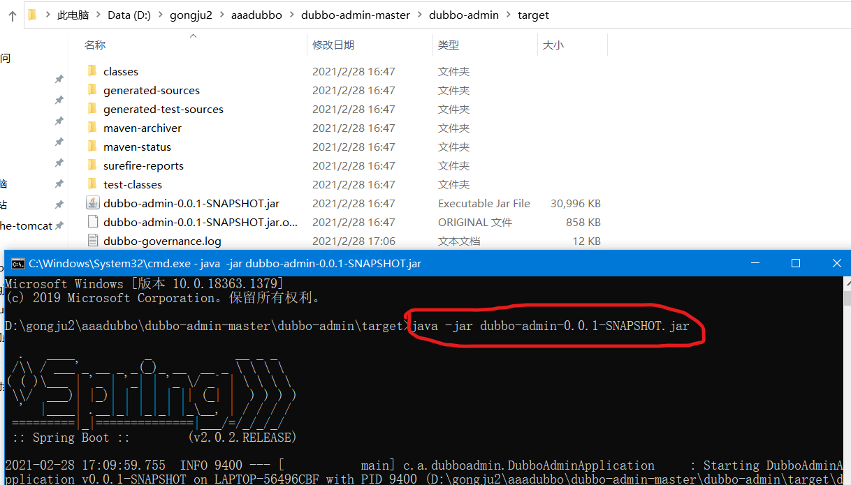
Task: Navigate to gongju2 via the breadcrumb
Action: pyautogui.click(x=191, y=15)
